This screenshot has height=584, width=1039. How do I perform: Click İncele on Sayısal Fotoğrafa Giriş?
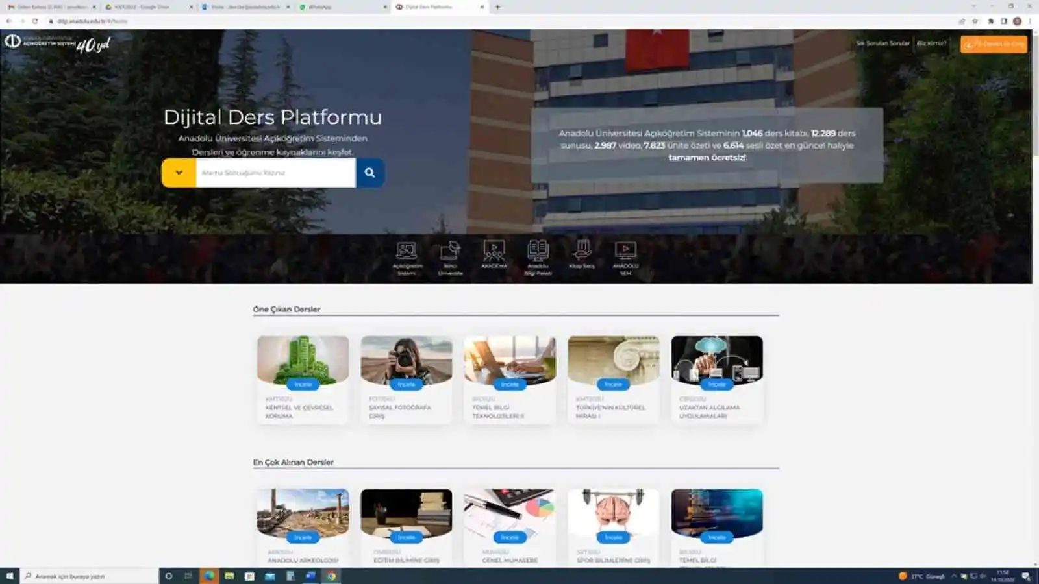pyautogui.click(x=407, y=384)
